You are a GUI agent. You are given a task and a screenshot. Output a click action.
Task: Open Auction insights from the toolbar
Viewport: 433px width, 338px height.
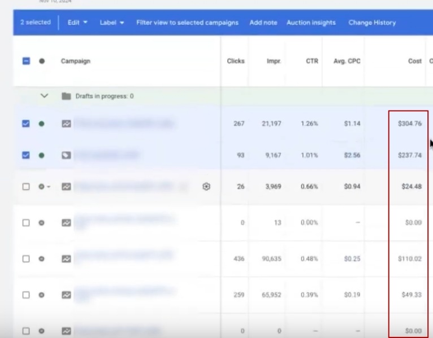311,23
